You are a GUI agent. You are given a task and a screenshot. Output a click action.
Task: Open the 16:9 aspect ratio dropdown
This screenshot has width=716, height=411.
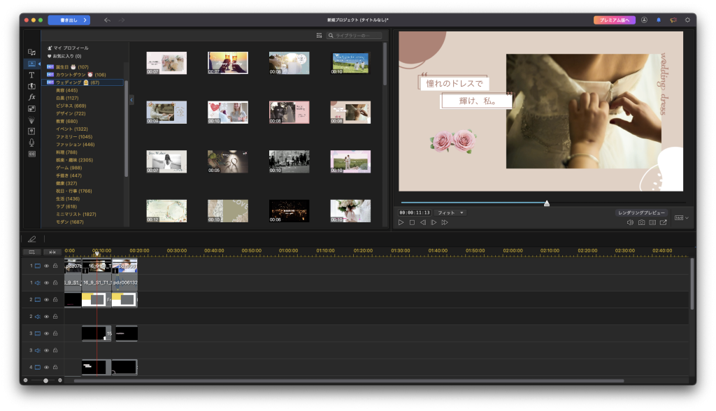click(682, 218)
